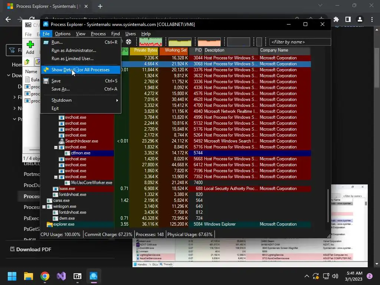Sort by the Private Bytes column
Image resolution: width=380 pixels, height=285 pixels.
coord(144,51)
